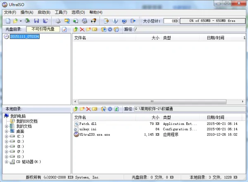Screen dimensions: 248x182
Task: Click the right arrow of horizontal scrollbar
Action: [243, 101]
